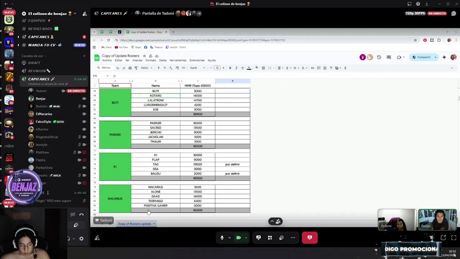Open soundboard icon in the user panel
Screen dimensions: 460x259
76,225
